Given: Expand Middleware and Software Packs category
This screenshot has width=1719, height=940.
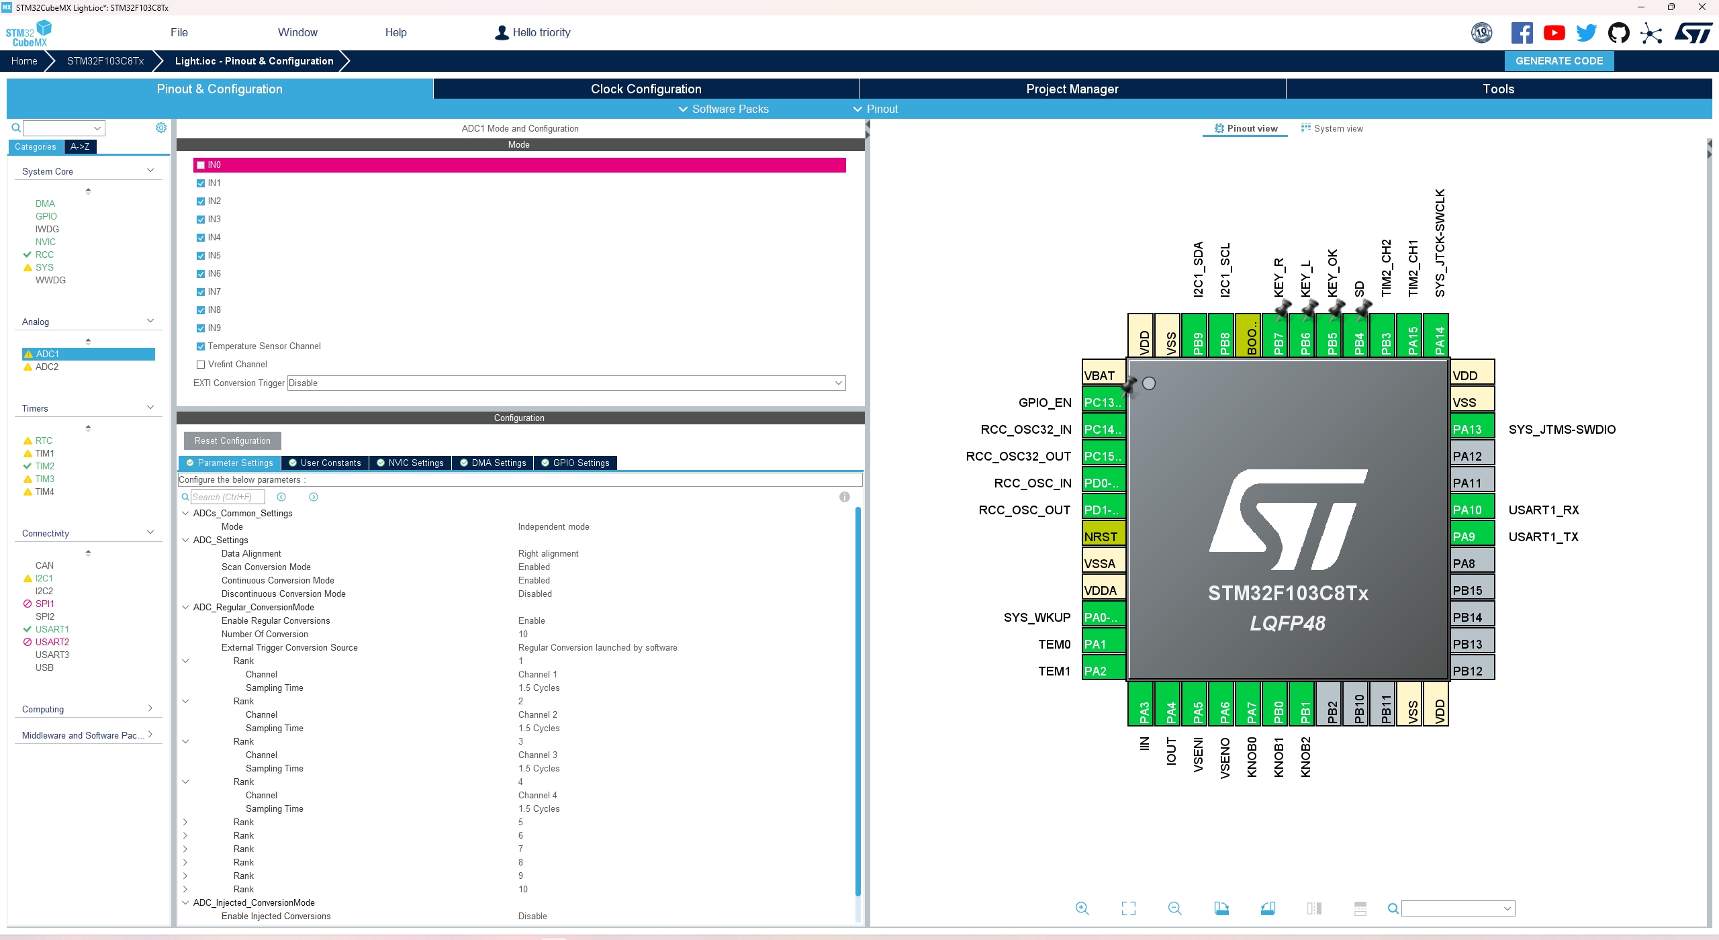Looking at the screenshot, I should (x=150, y=735).
